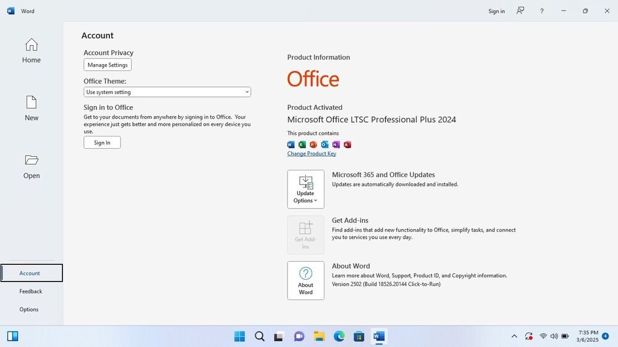Viewport: 618px width, 347px height.
Task: Expand the Update Options menu
Action: click(x=306, y=189)
